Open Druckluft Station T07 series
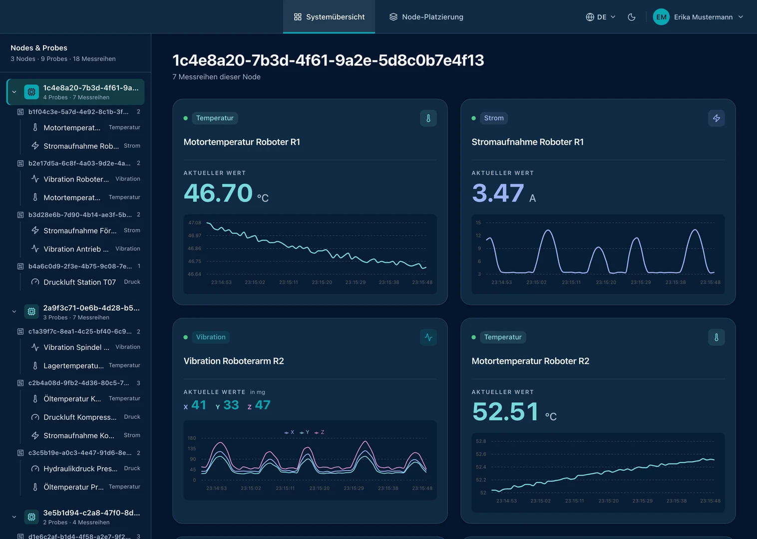 [85, 282]
